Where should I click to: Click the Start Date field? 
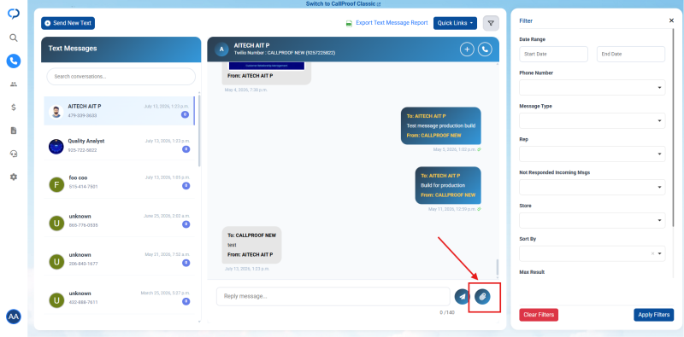[x=553, y=55]
